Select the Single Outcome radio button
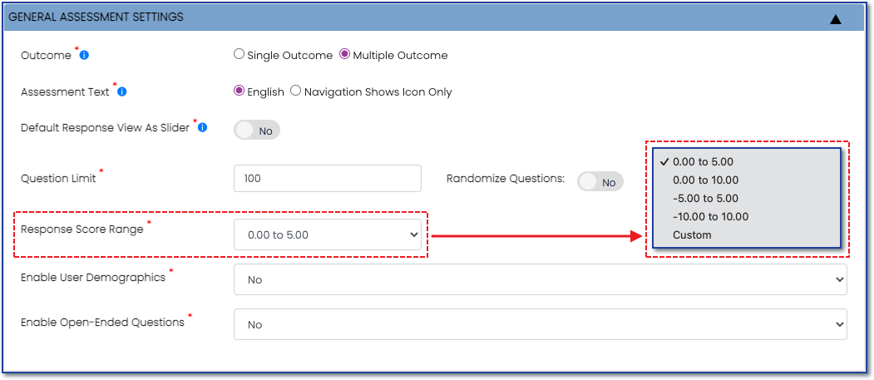This screenshot has width=874, height=380. click(239, 55)
